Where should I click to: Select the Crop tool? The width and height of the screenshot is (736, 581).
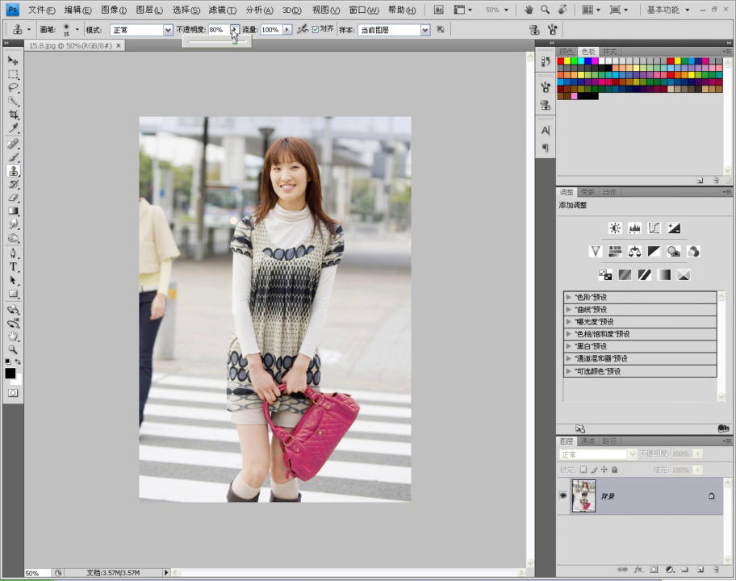(13, 115)
